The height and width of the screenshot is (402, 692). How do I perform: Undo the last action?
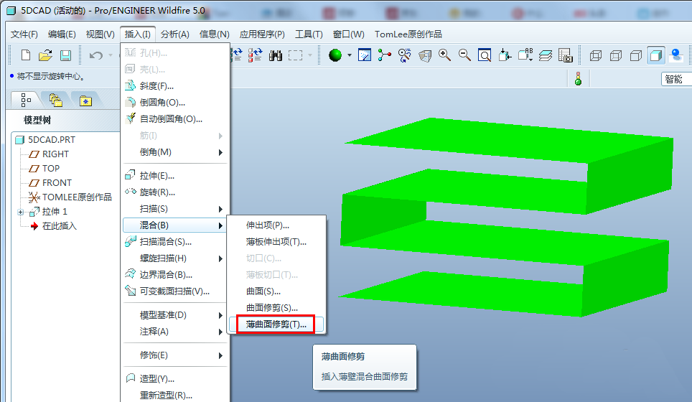coord(95,55)
